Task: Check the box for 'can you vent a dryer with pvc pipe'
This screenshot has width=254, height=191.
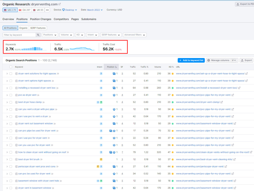Action: (x=11, y=109)
